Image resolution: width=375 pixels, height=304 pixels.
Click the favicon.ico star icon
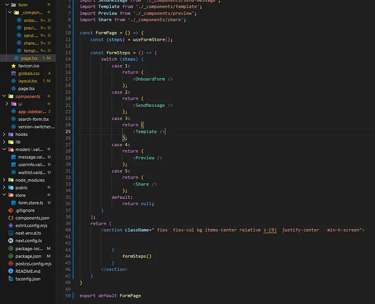[14, 66]
